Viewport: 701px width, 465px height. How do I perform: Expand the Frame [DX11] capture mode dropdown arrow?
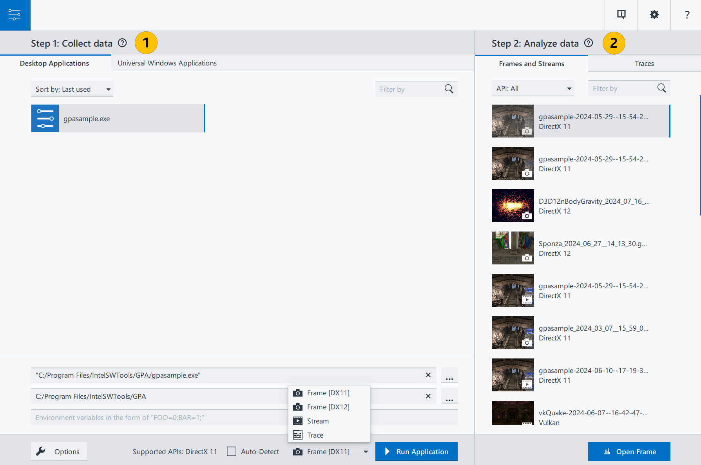coord(366,452)
